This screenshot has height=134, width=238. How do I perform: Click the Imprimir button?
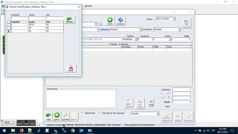click(188, 117)
